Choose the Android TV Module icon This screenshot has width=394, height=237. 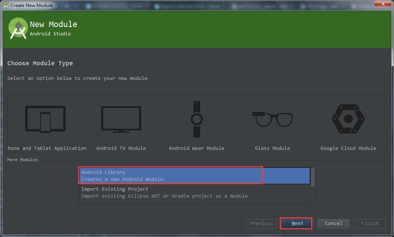(121, 119)
